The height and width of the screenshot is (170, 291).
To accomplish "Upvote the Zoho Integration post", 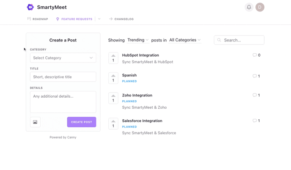I will pyautogui.click(x=113, y=98).
